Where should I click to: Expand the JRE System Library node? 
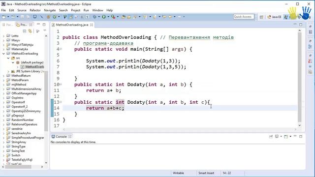8,71
